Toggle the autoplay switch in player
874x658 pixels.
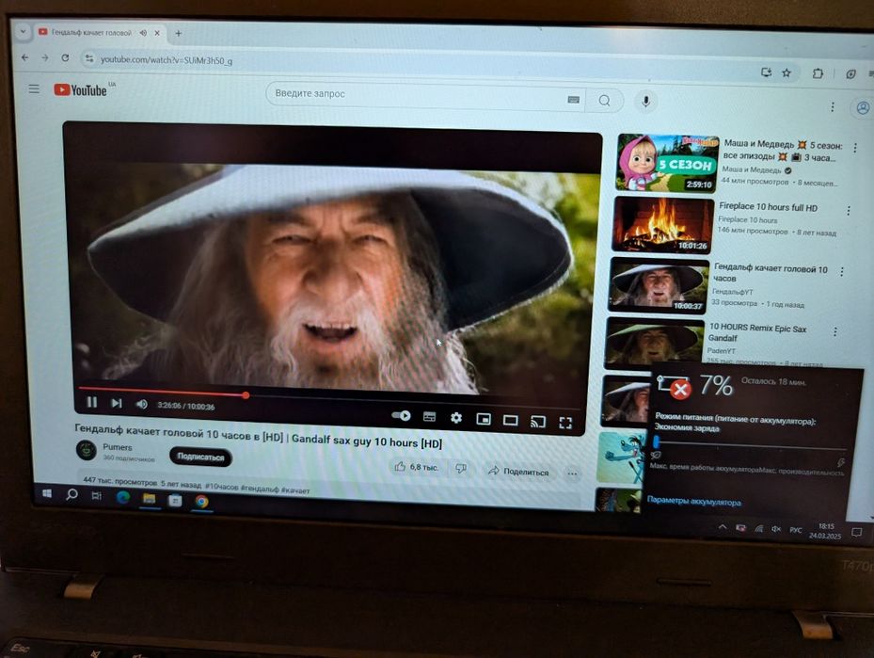click(401, 415)
